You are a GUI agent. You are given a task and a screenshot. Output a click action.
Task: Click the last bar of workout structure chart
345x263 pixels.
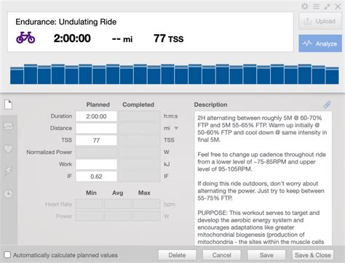(332, 76)
